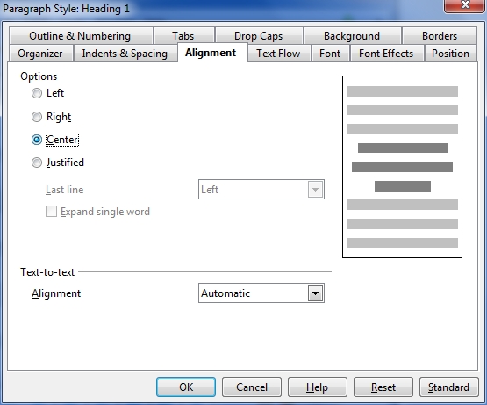Open the Last line dropdown
Image resolution: width=487 pixels, height=405 pixels.
[261, 190]
